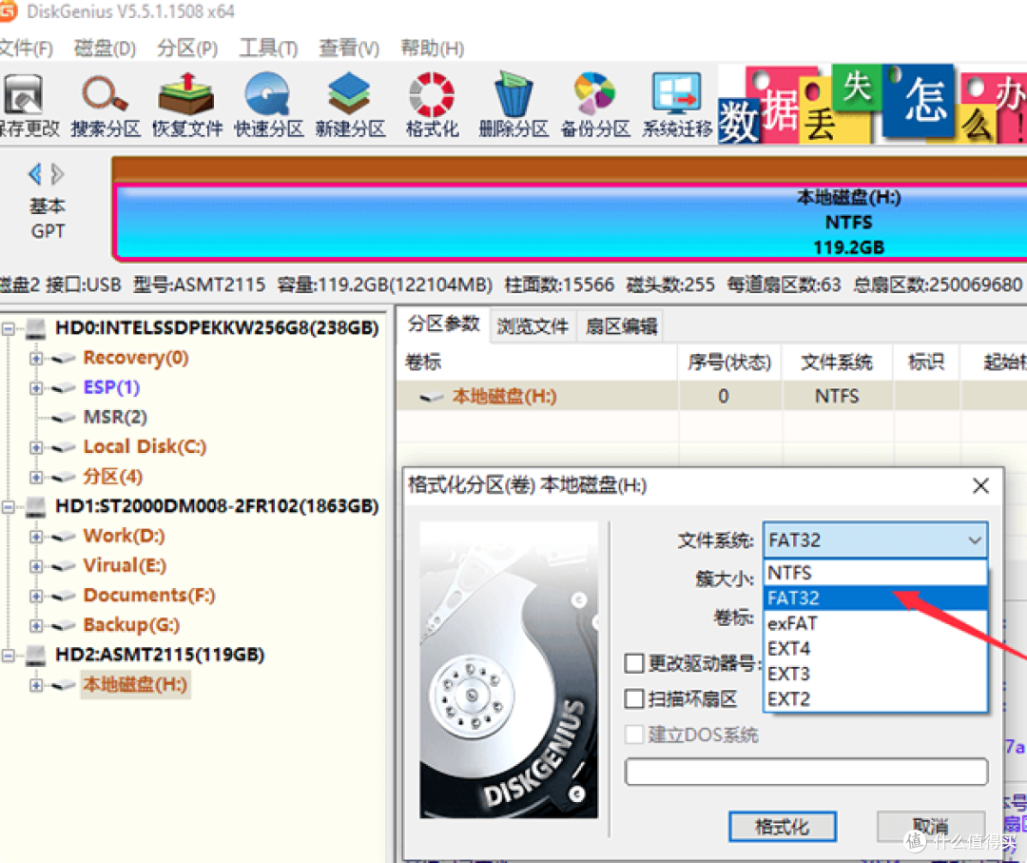This screenshot has width=1027, height=863.
Task: Choose FAT32 in the file system list
Action: click(x=876, y=598)
